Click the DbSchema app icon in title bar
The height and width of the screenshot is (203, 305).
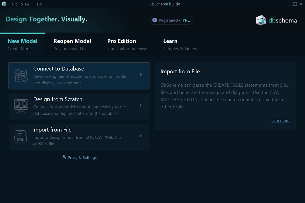tap(4, 4)
